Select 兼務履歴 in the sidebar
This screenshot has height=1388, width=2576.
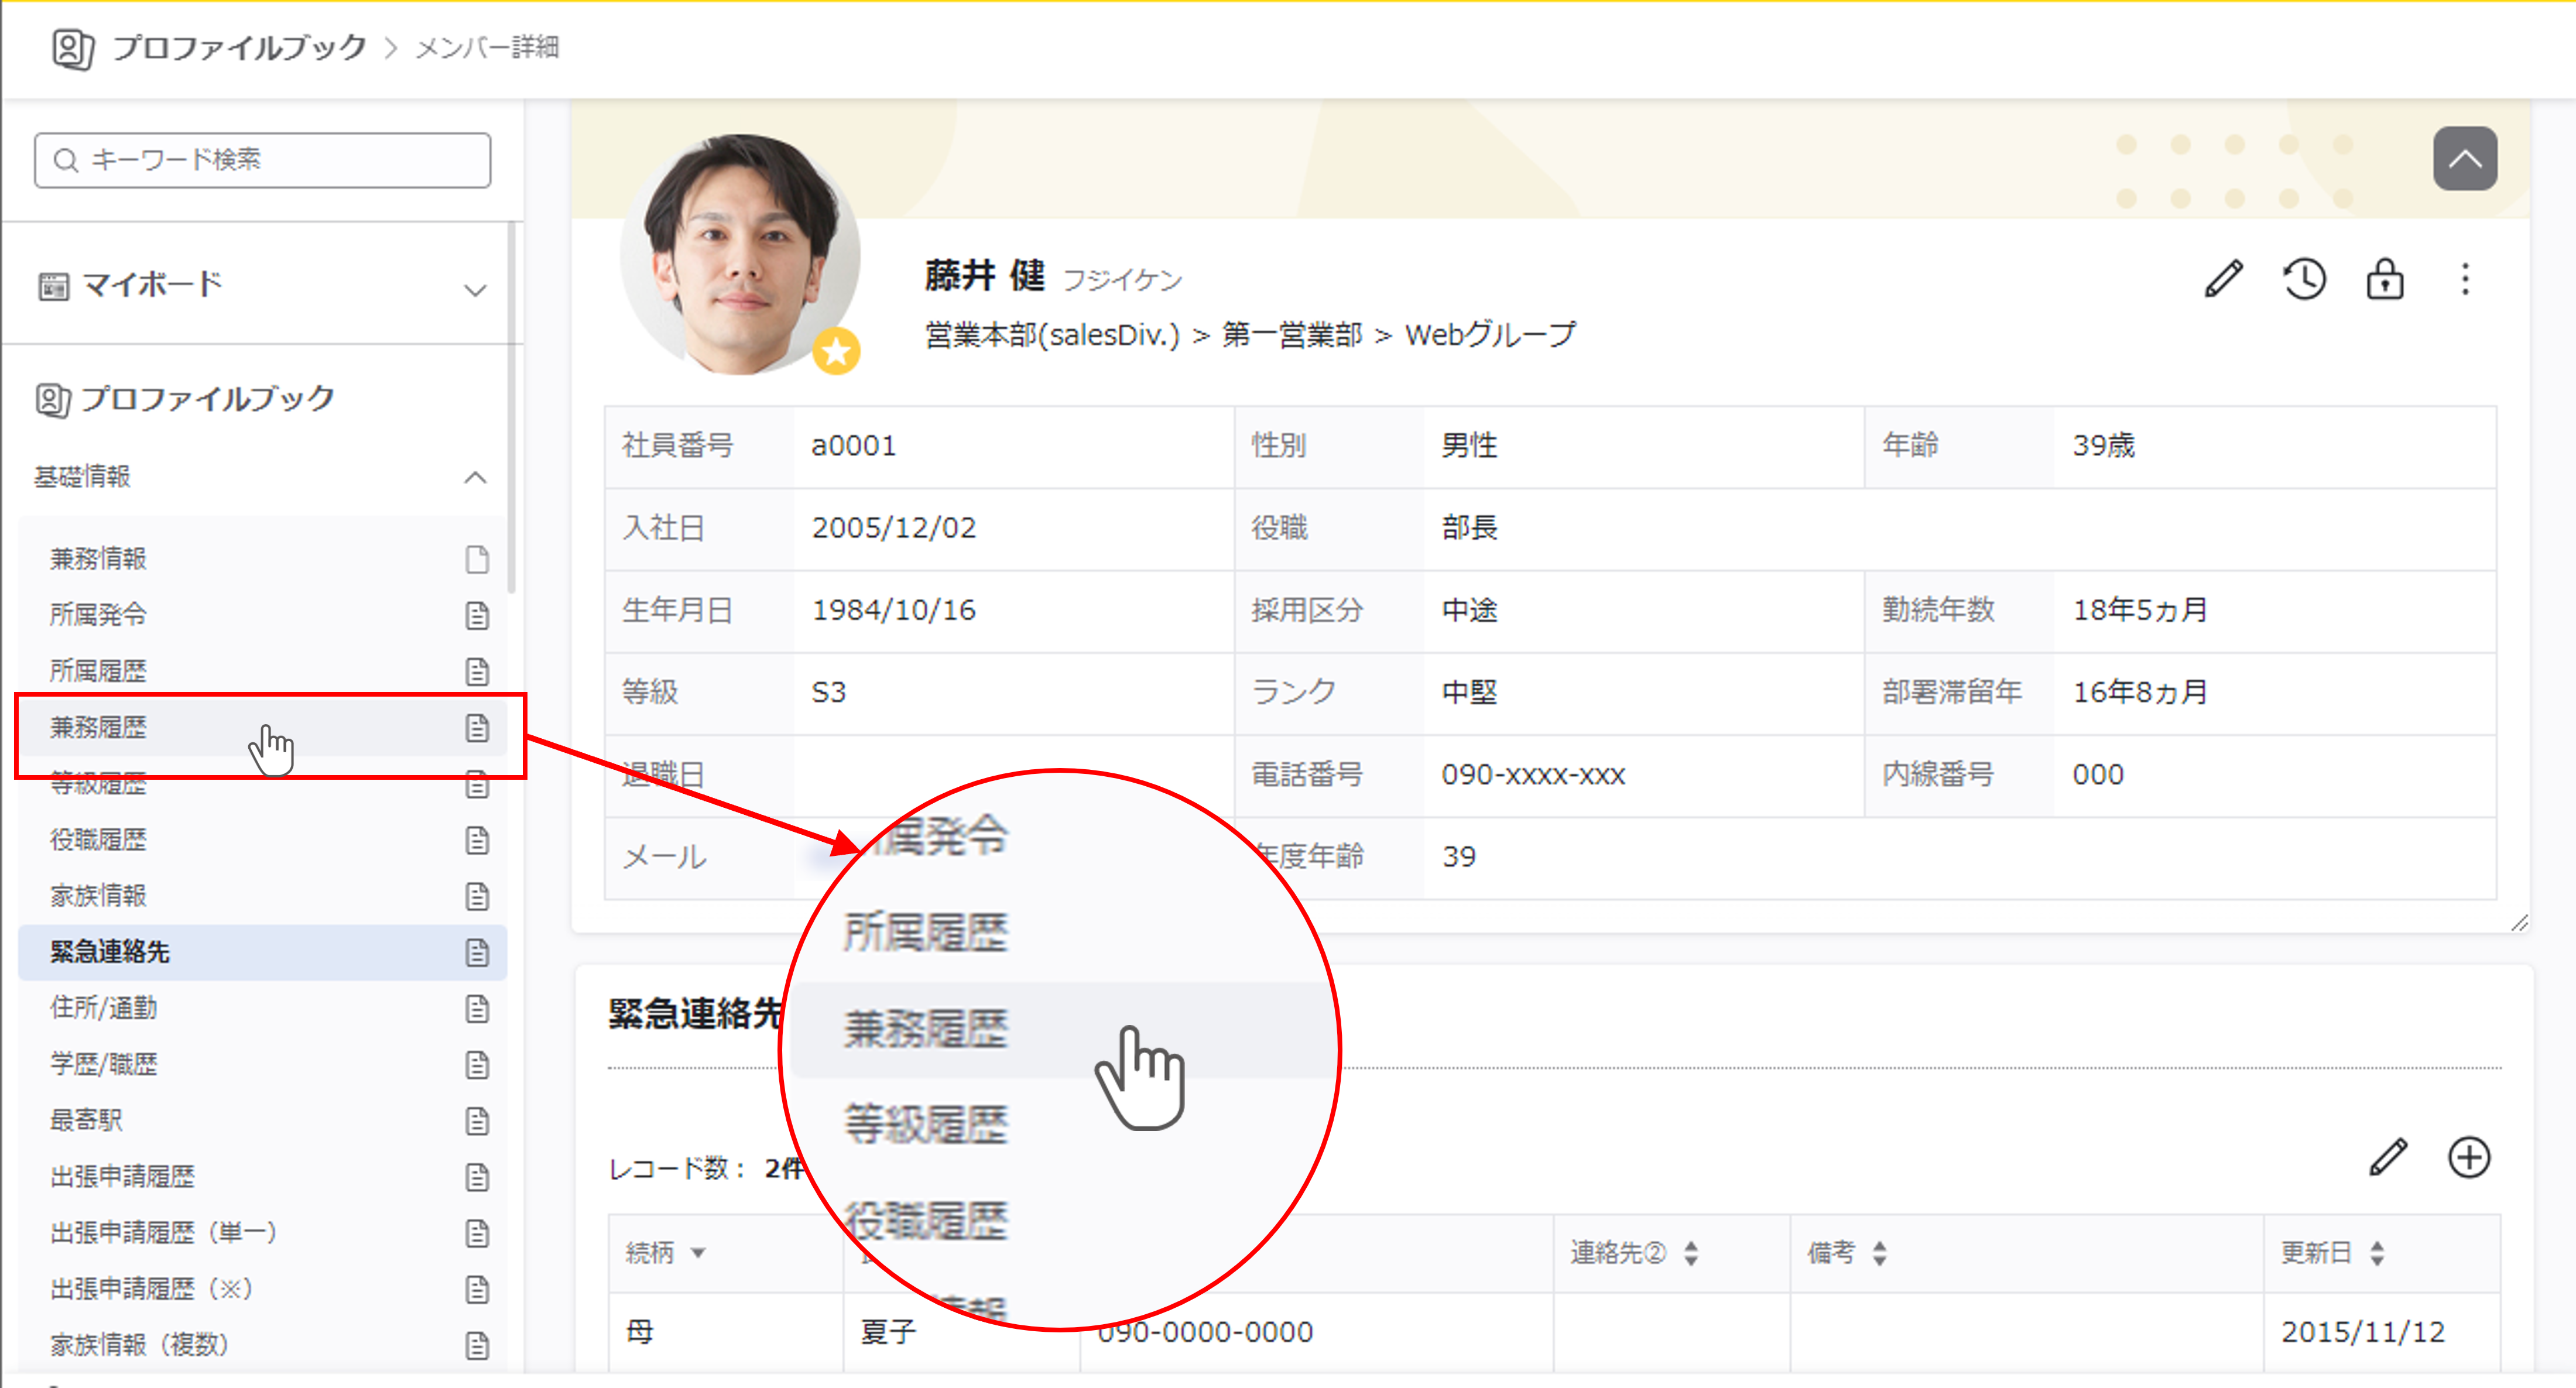(98, 727)
